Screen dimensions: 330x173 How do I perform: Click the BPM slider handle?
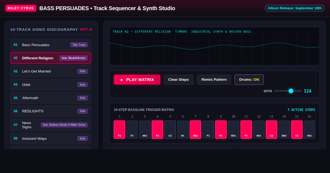click(x=291, y=91)
